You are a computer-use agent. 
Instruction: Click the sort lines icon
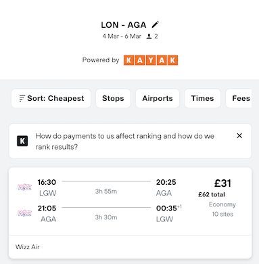coord(22,98)
